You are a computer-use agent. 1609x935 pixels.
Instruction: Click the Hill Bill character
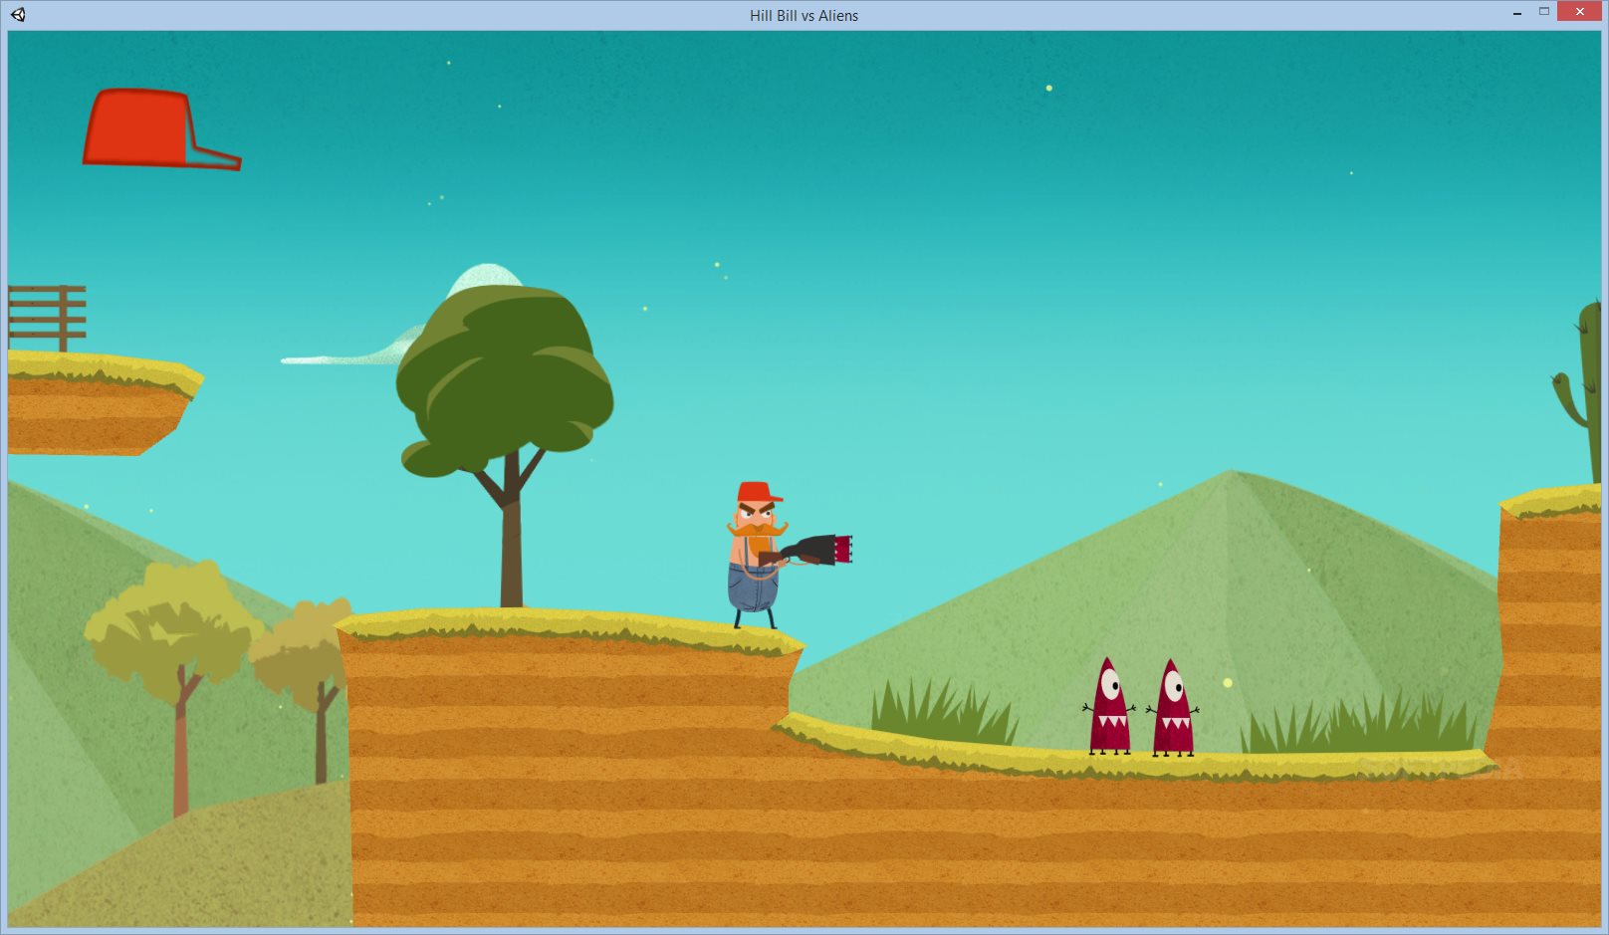point(757,556)
